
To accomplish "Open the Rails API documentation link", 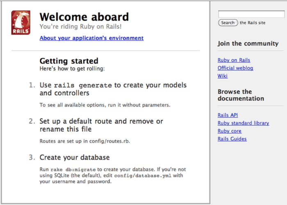I will coord(228,115).
